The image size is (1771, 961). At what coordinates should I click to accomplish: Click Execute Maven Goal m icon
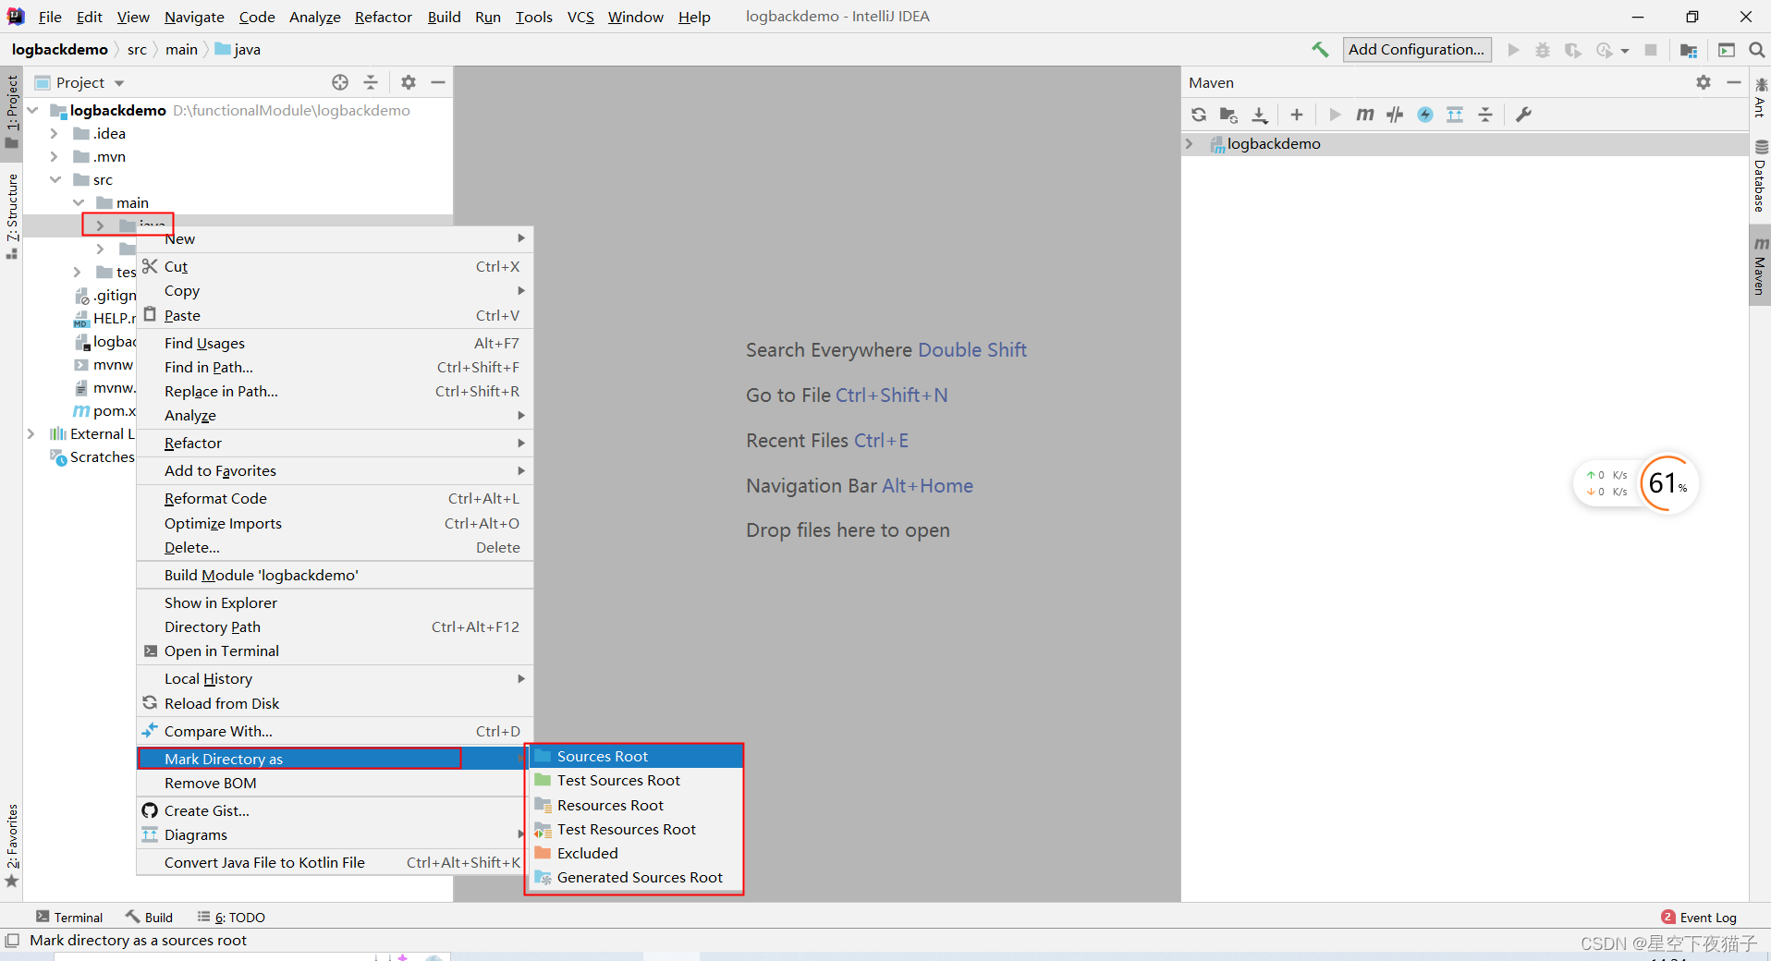pos(1365,115)
